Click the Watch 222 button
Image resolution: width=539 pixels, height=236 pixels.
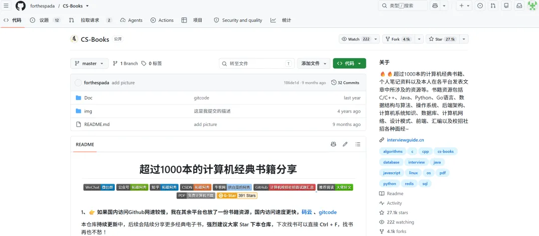355,39
